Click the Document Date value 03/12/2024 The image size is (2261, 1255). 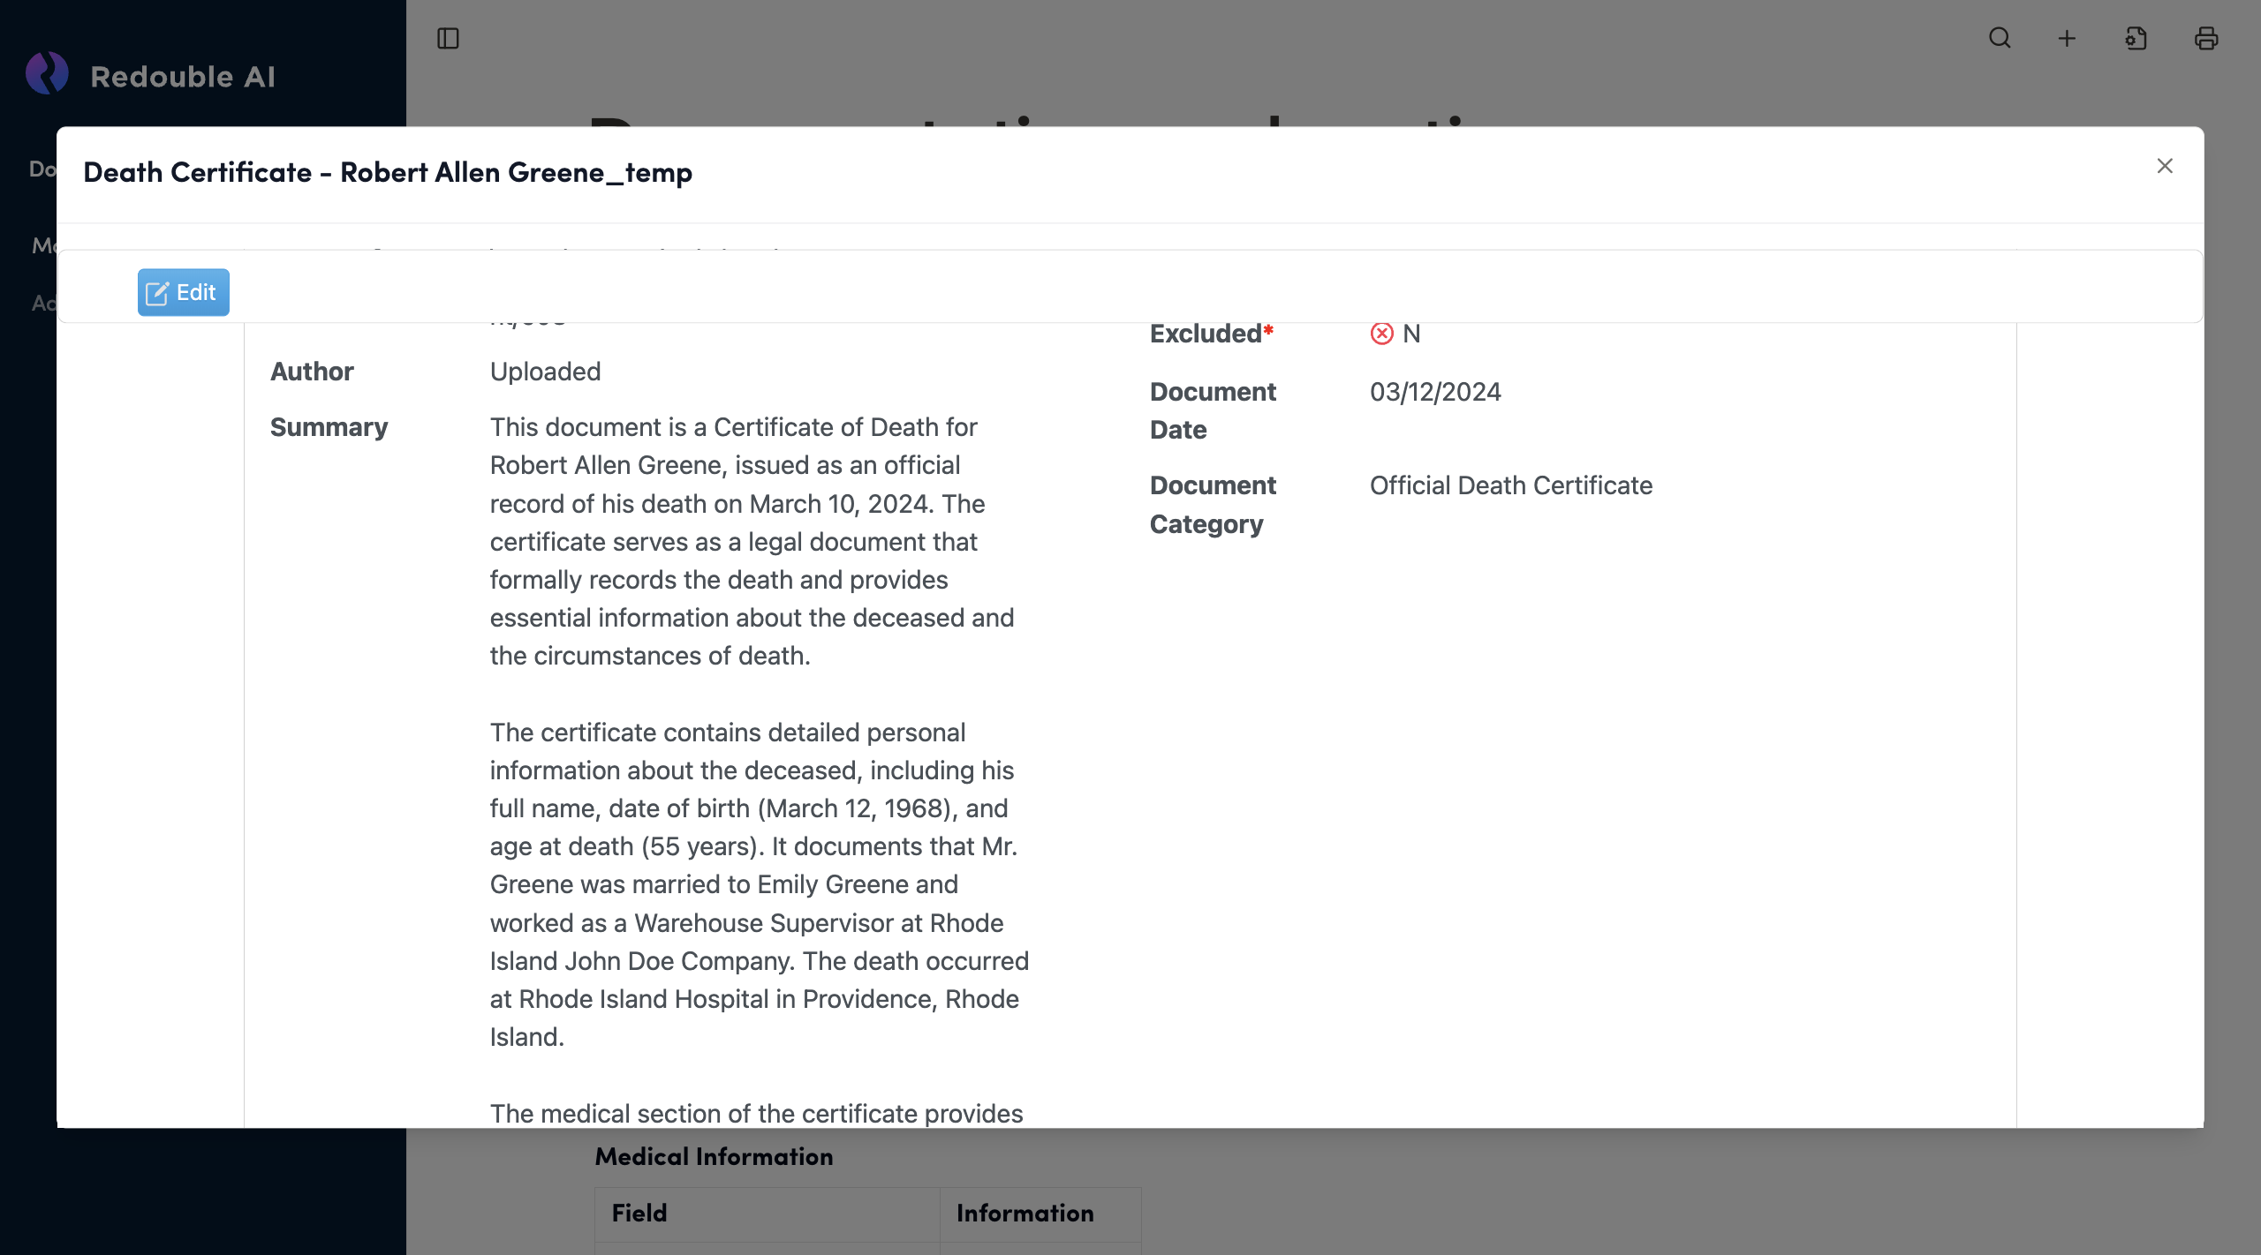click(1435, 392)
